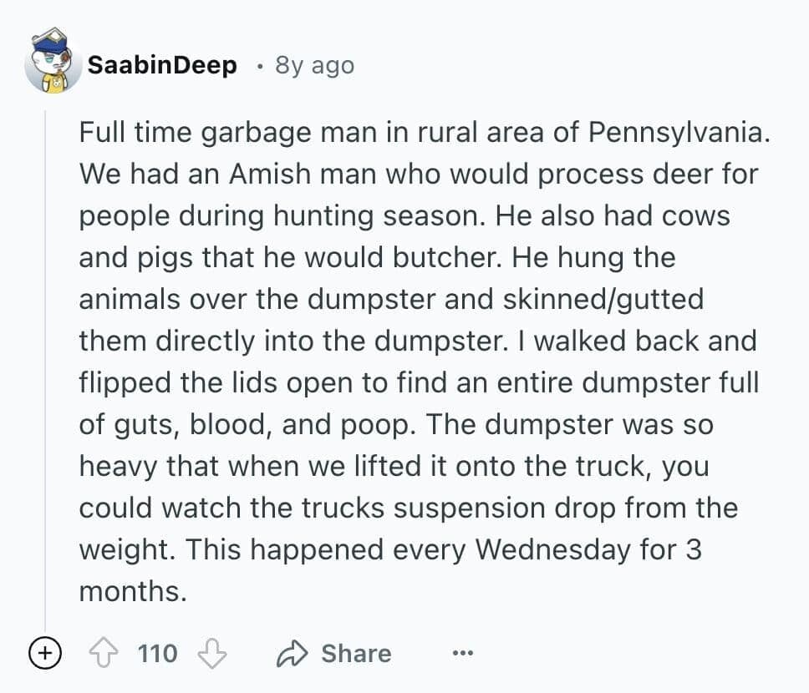Viewport: 809px width, 693px height.
Task: Click the "8y ago" timestamp
Action: 314,65
